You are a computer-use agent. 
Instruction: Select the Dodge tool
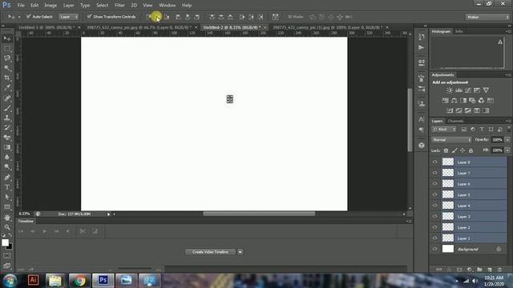(x=7, y=167)
